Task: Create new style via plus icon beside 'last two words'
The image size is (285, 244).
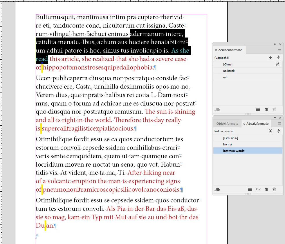Action: 270,131
